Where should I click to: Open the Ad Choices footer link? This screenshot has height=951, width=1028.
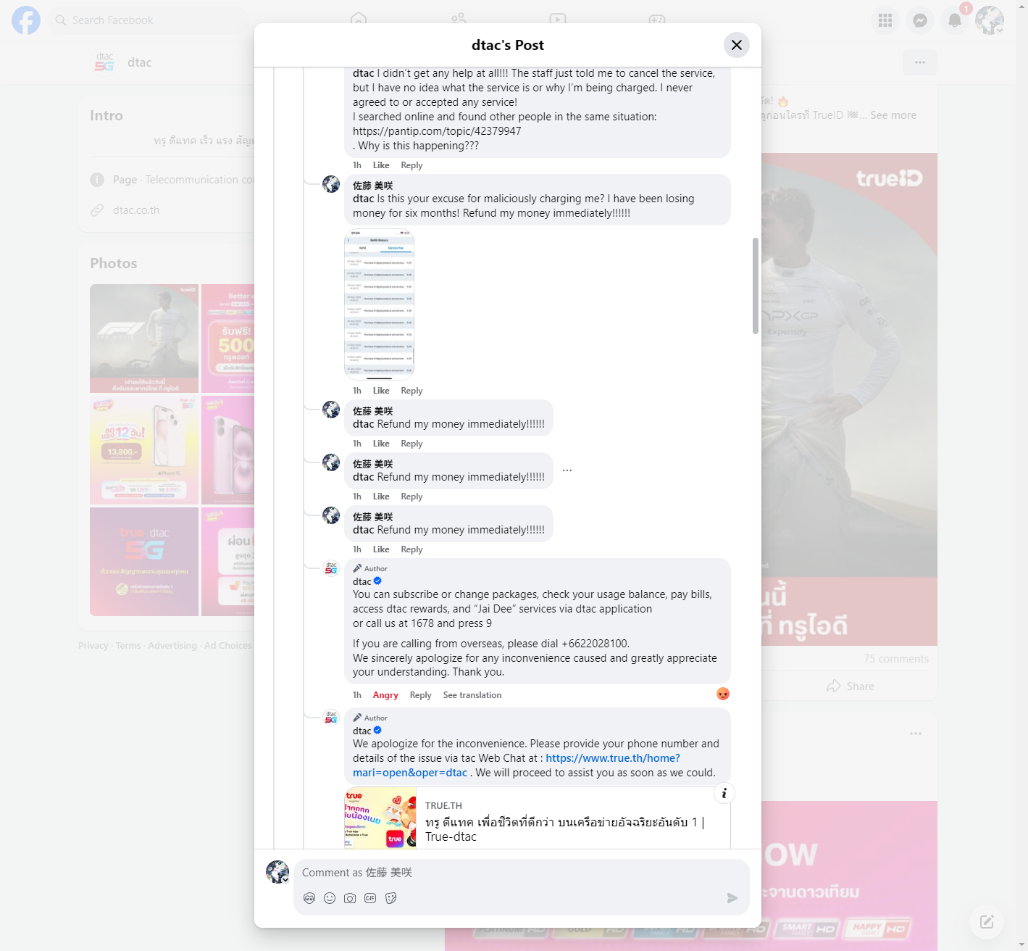[x=228, y=646]
